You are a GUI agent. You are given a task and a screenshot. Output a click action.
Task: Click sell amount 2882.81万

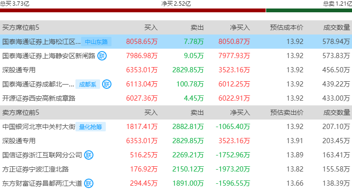(x=188, y=127)
